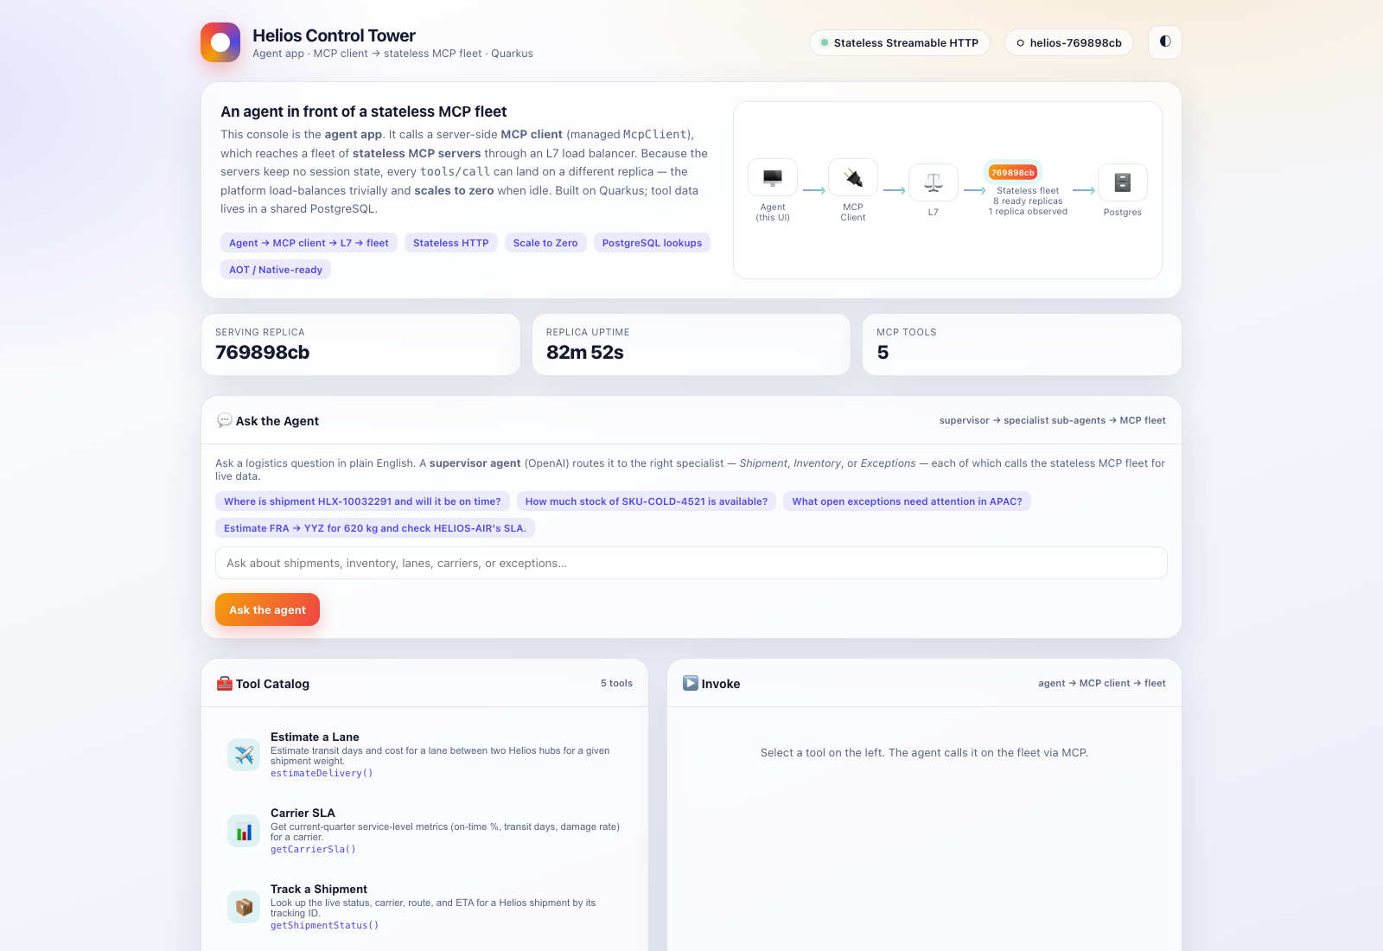Choose the APAC open exceptions suggested question

coord(907,501)
